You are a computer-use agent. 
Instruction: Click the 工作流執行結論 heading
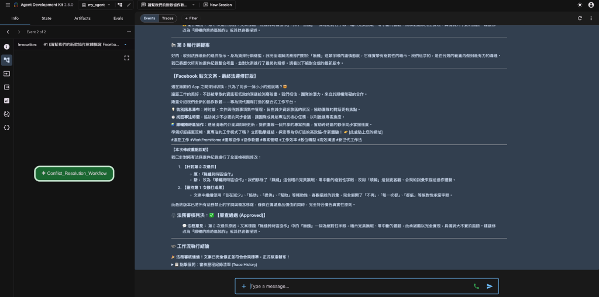190,246
